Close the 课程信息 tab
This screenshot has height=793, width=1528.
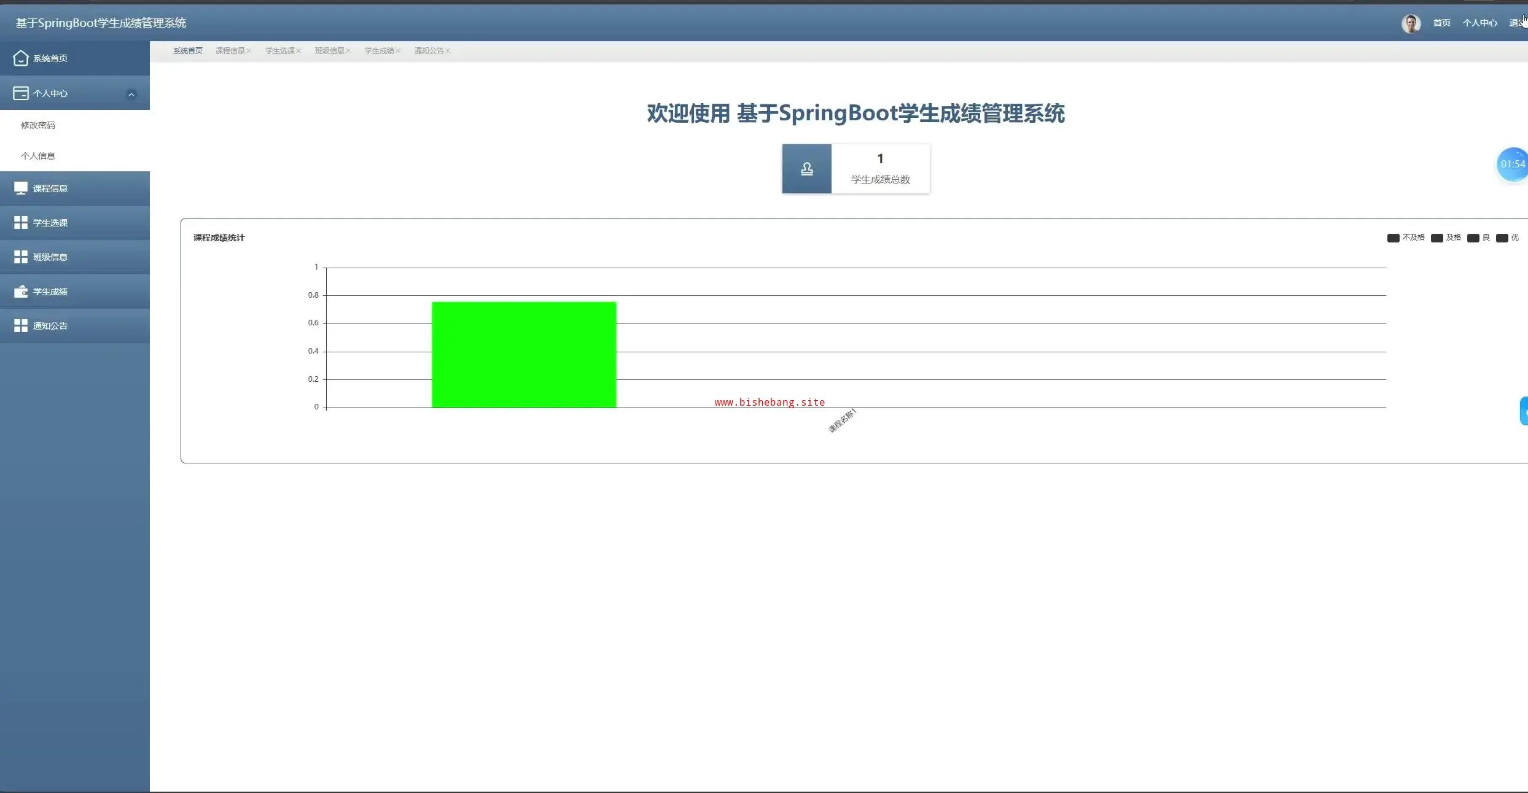(249, 51)
